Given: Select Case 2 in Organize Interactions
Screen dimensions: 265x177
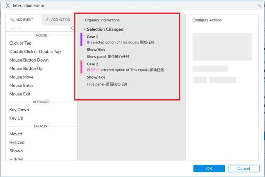Looking at the screenshot, I should tap(92, 64).
